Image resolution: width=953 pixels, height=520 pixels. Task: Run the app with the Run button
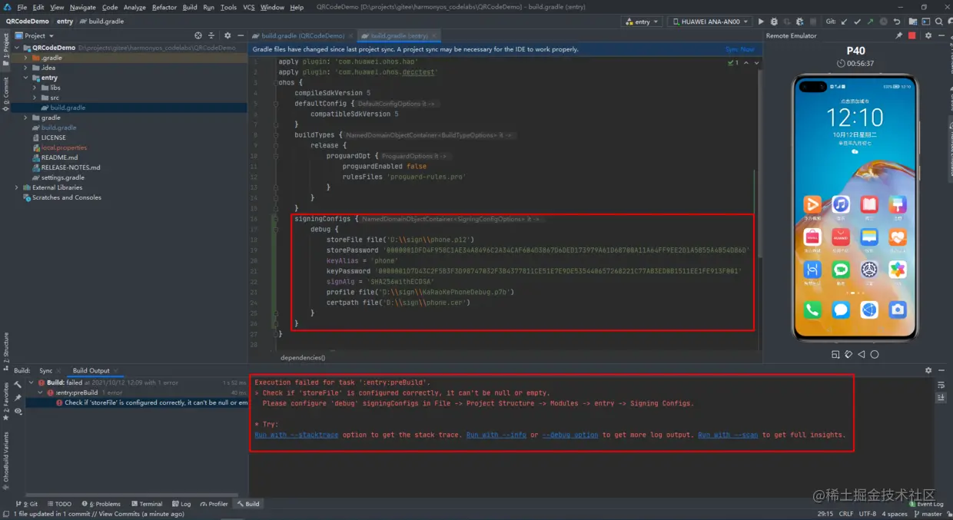[x=761, y=22]
